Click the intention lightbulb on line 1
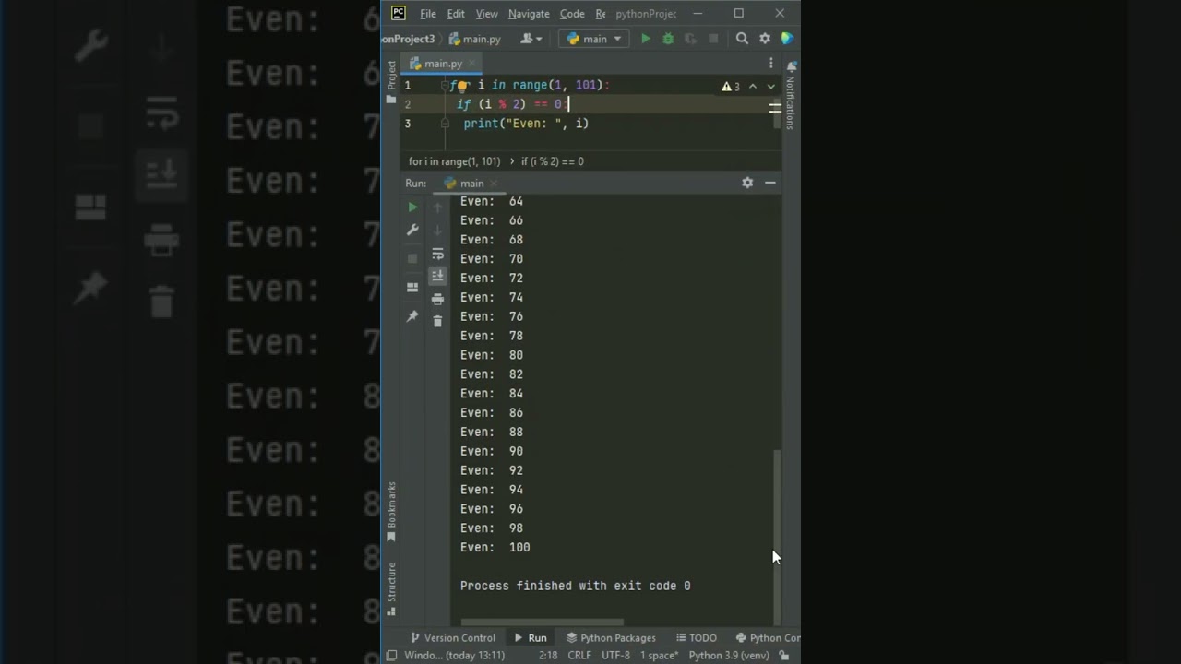The image size is (1181, 664). point(462,85)
